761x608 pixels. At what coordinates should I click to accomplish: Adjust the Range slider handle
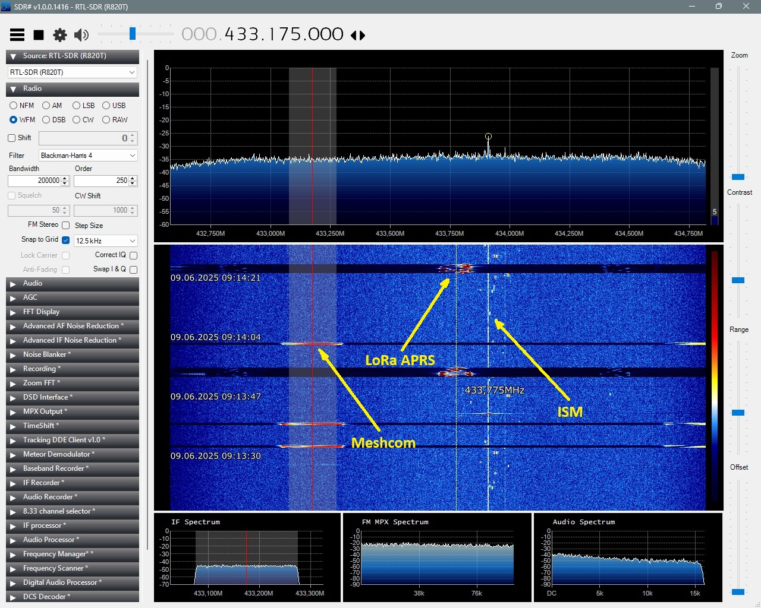click(738, 413)
